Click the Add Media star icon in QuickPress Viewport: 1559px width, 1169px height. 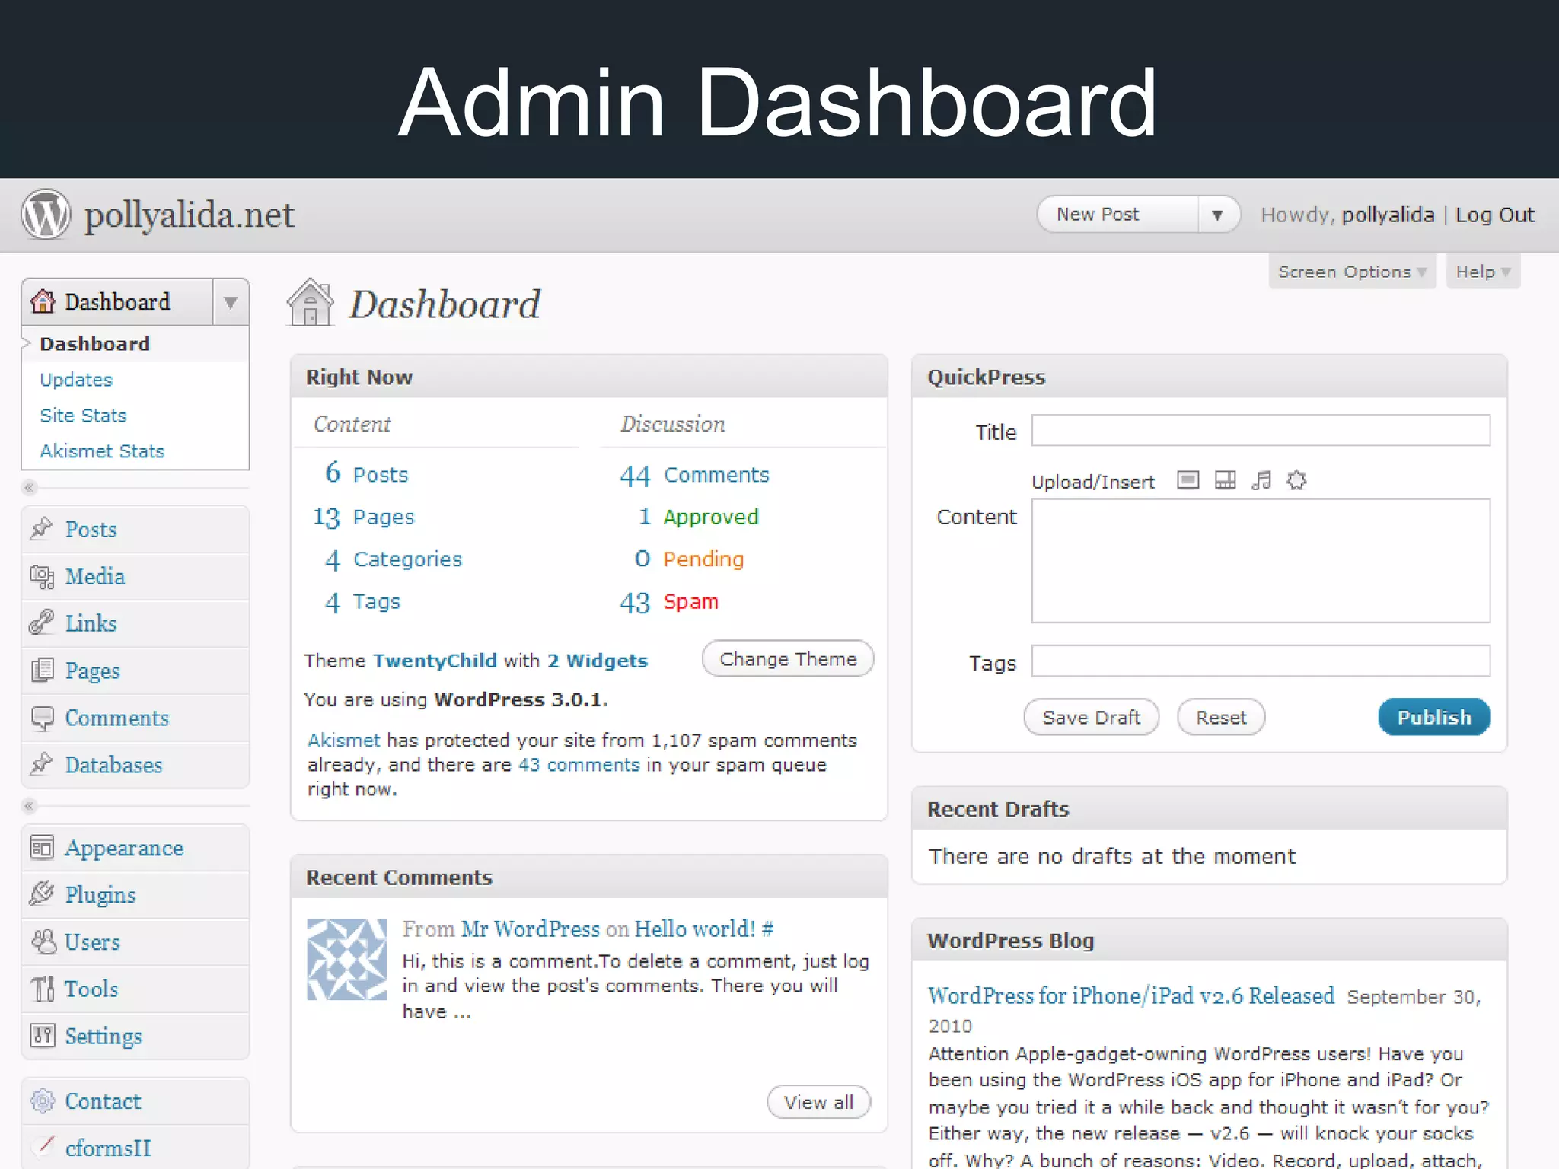(x=1296, y=480)
